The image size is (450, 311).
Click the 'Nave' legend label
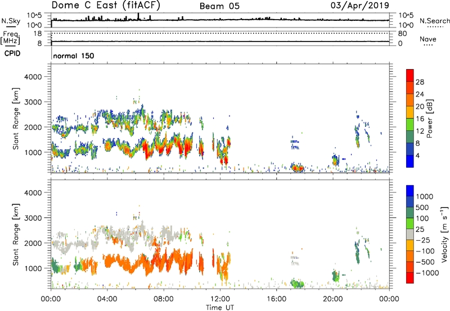click(428, 39)
